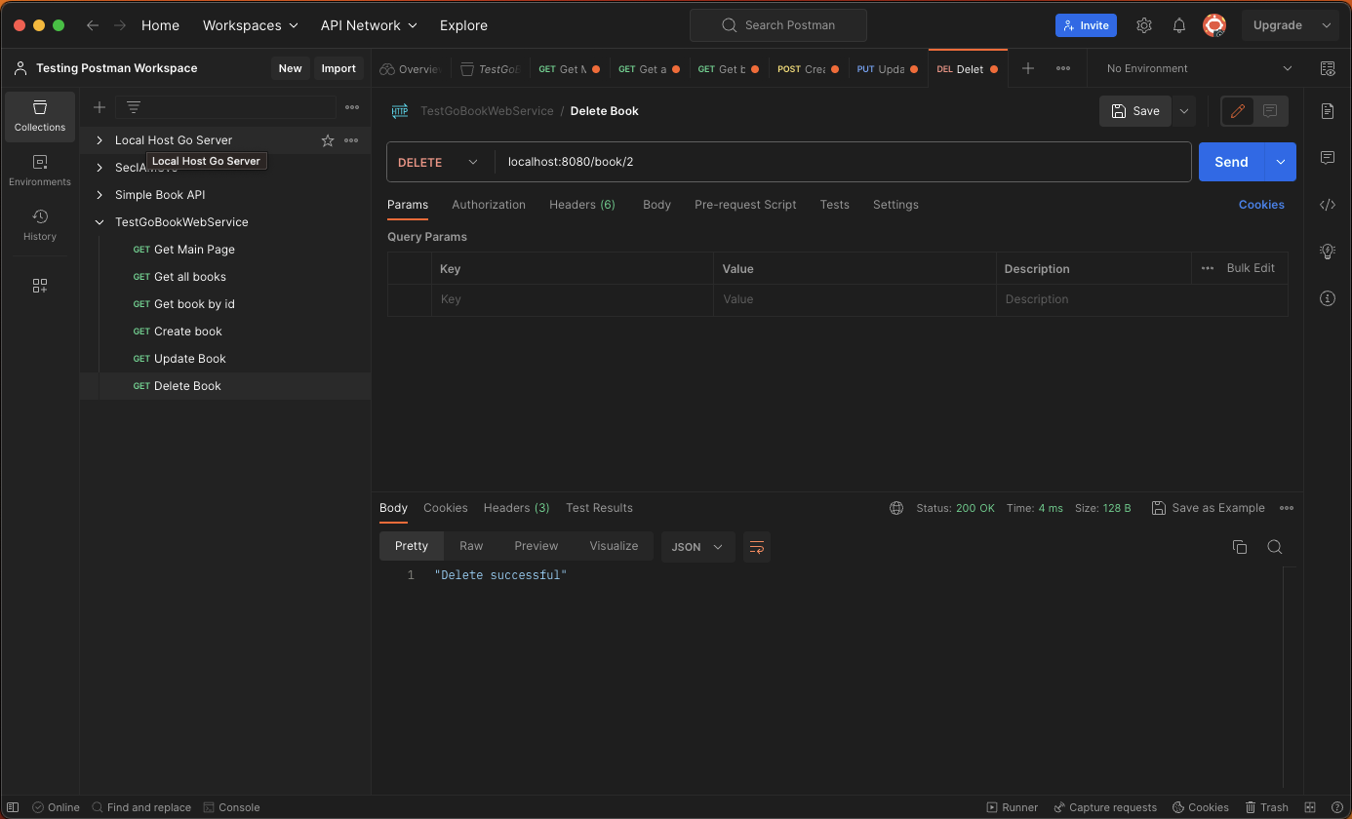Click the network globe icon near Status
The height and width of the screenshot is (819, 1352).
coord(896,508)
